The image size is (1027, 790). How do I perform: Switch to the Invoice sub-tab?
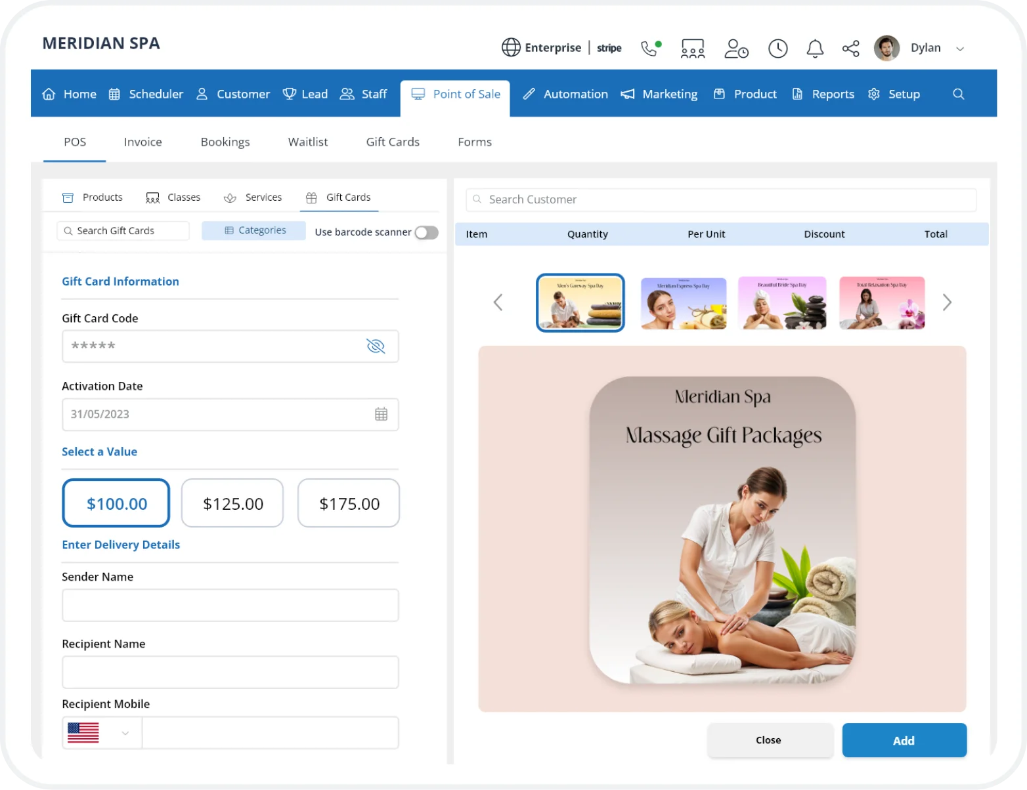tap(143, 142)
